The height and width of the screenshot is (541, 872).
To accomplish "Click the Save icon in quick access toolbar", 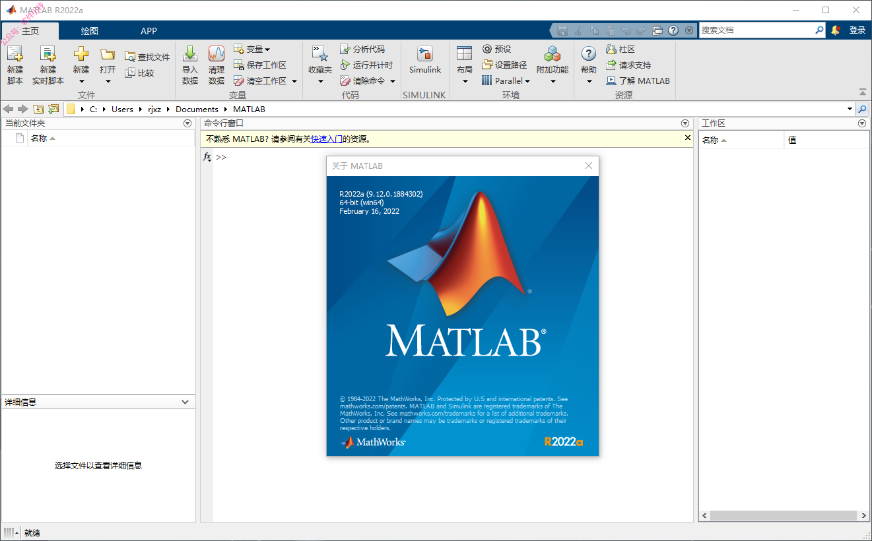I will [x=562, y=30].
